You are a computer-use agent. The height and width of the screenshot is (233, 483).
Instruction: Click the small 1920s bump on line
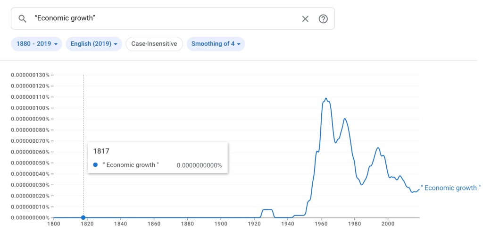point(267,209)
